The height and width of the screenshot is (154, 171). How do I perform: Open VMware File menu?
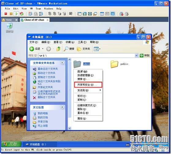click(x=7, y=9)
